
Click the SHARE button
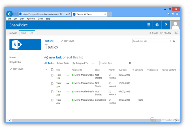(153, 33)
